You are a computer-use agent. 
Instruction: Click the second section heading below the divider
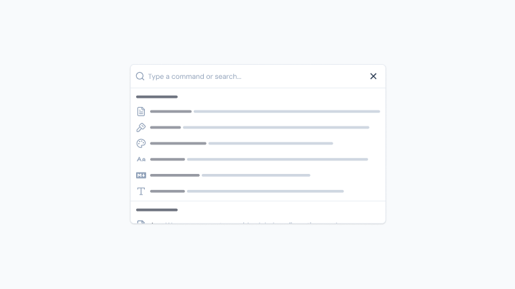coord(156,210)
